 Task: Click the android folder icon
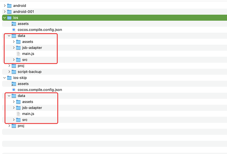click(x=9, y=6)
